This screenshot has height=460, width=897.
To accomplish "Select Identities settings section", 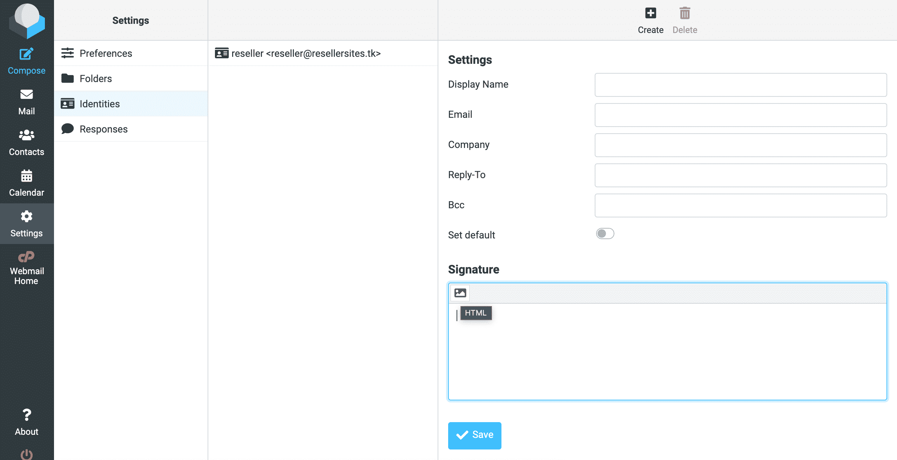I will click(x=131, y=104).
